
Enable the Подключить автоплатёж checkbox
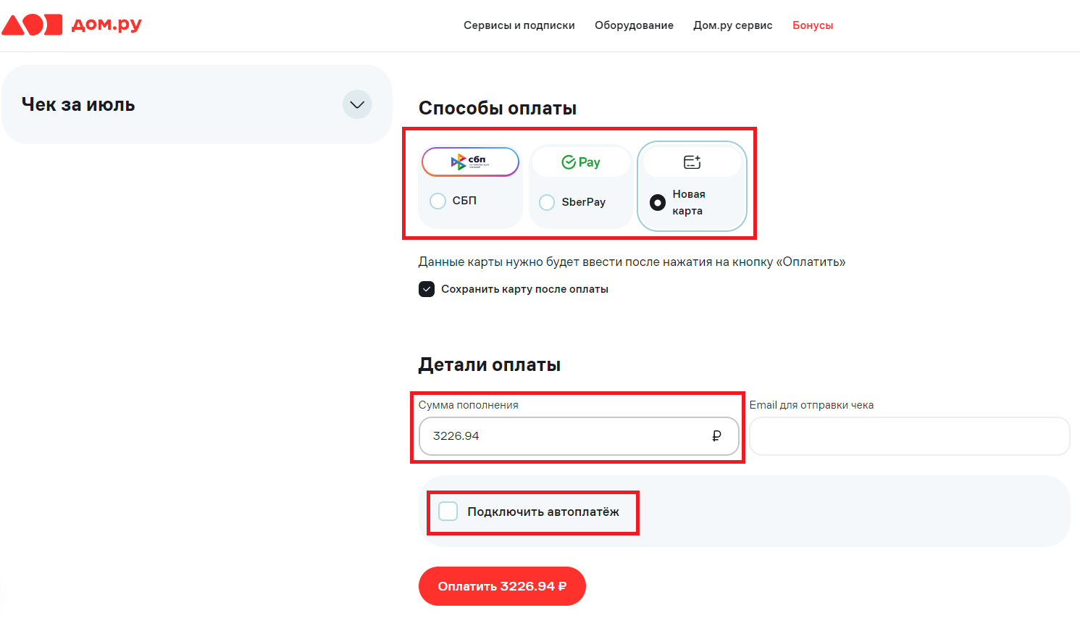(448, 512)
